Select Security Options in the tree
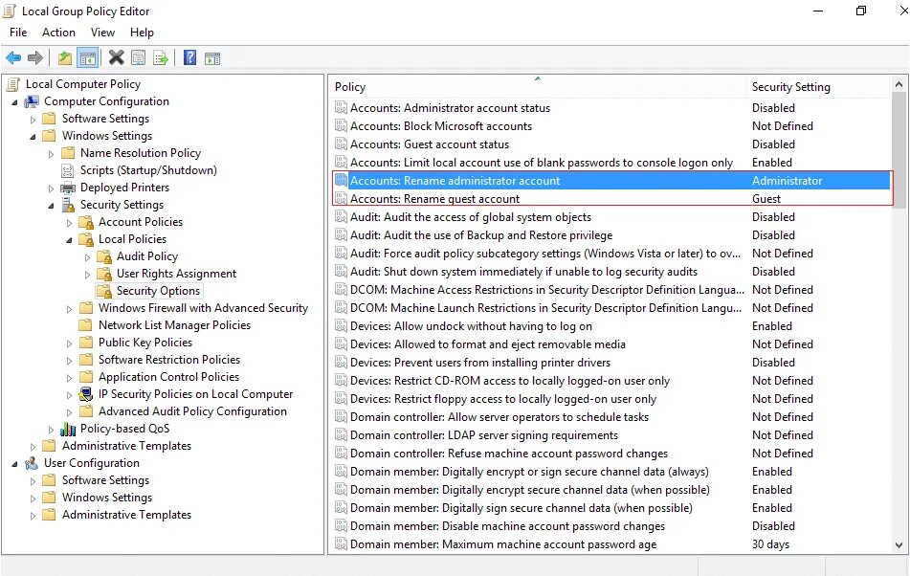The height and width of the screenshot is (576, 910). [x=158, y=291]
